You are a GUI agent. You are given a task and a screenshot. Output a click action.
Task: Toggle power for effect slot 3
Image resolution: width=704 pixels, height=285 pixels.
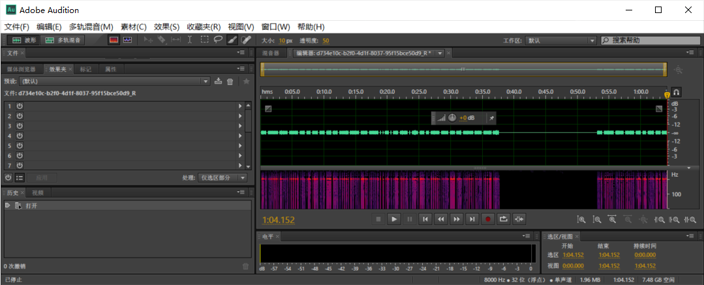point(20,126)
